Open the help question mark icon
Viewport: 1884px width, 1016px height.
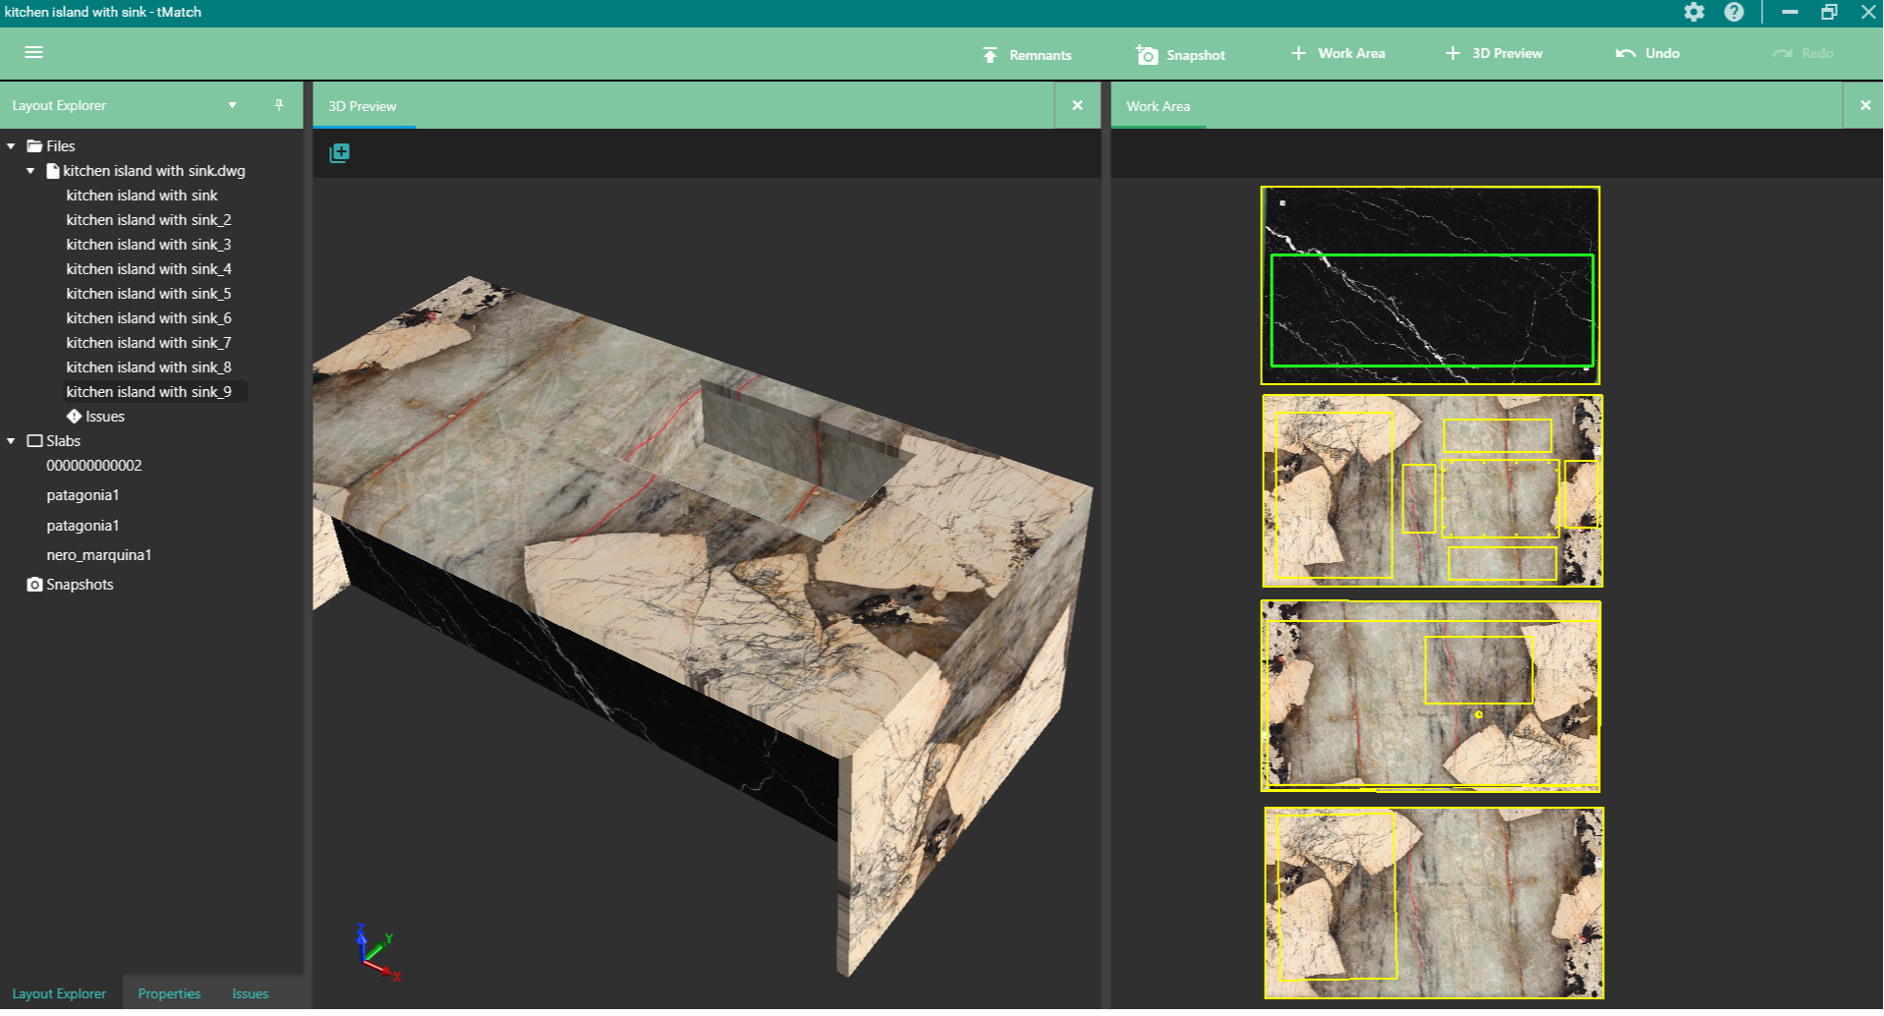click(x=1734, y=12)
